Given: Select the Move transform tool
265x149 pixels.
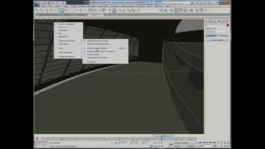Looking at the screenshot, I should (81, 10).
